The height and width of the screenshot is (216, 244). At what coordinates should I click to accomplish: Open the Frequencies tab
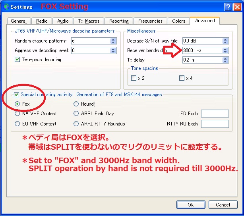(150, 21)
